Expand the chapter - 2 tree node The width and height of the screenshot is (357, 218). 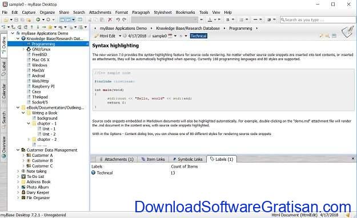point(29,140)
